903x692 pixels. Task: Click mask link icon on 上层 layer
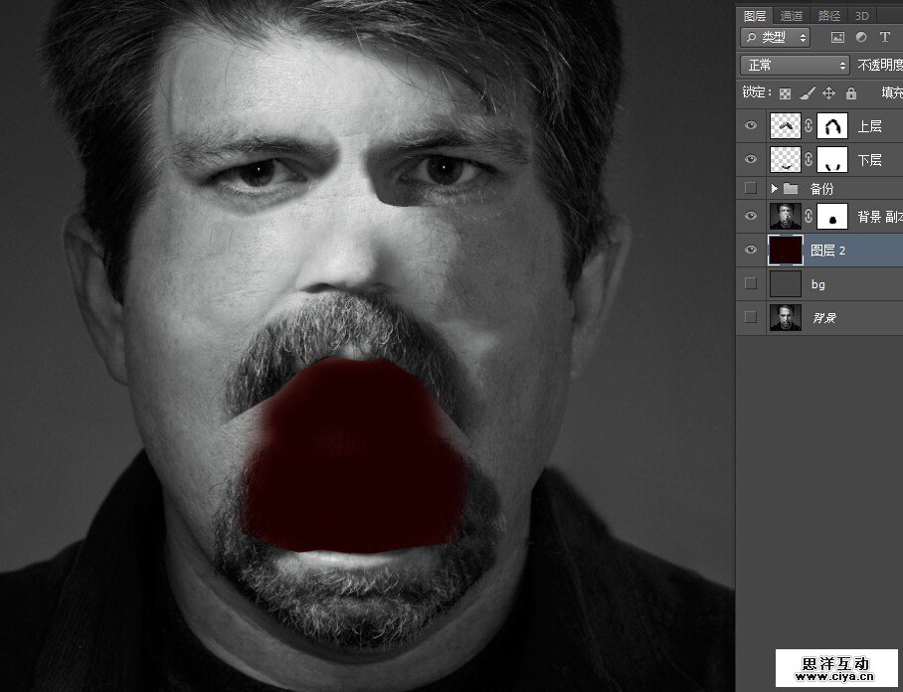pos(810,126)
